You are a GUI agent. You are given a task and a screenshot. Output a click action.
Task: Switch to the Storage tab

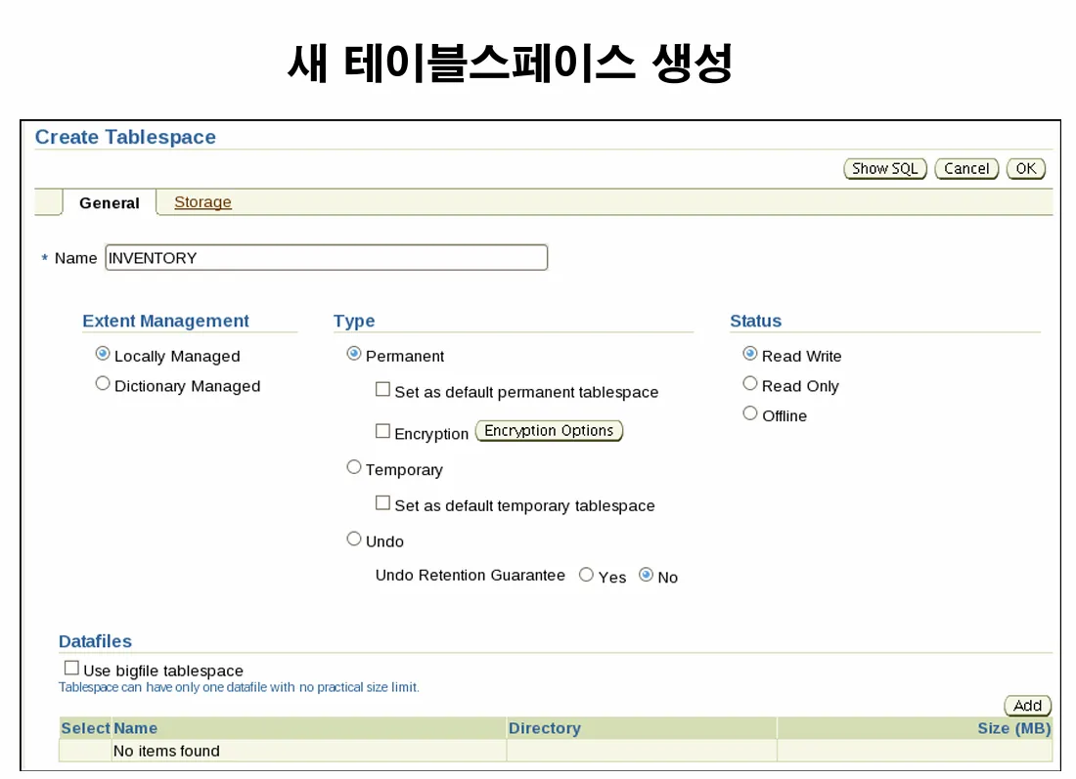202,202
